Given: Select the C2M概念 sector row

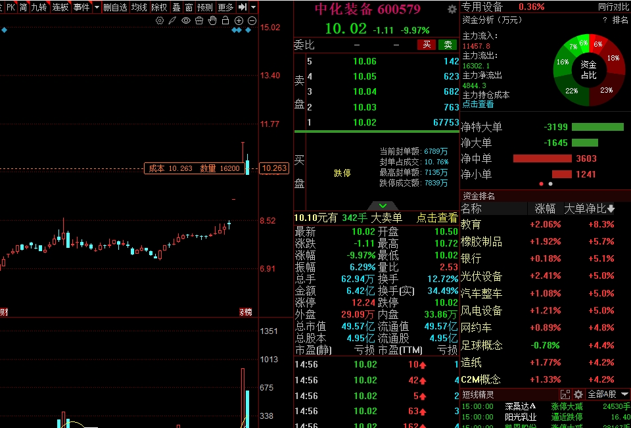Looking at the screenshot, I should click(546, 379).
